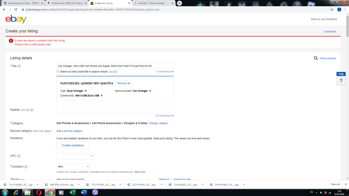Switch to Amazon AUKEY Car Charger tab
This screenshot has width=349, height=196.
coord(67,3)
